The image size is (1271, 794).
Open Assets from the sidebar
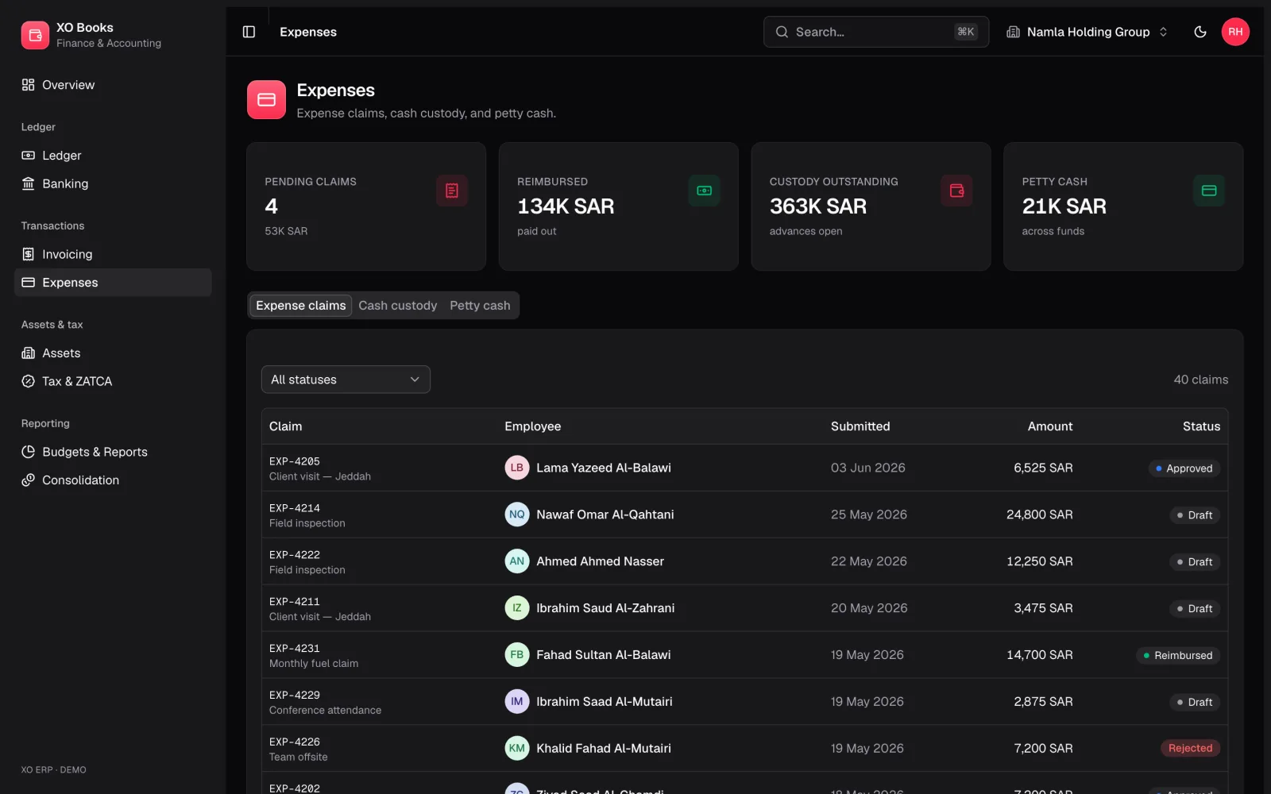(x=113, y=353)
